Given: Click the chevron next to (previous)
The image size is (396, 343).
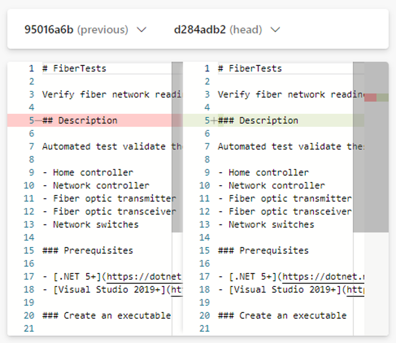Looking at the screenshot, I should [x=141, y=30].
